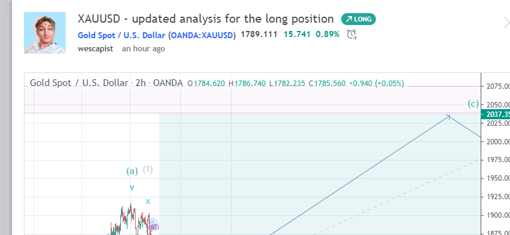Click the purple resistance zone band
Screen dimensions: 510x235
(x=253, y=100)
